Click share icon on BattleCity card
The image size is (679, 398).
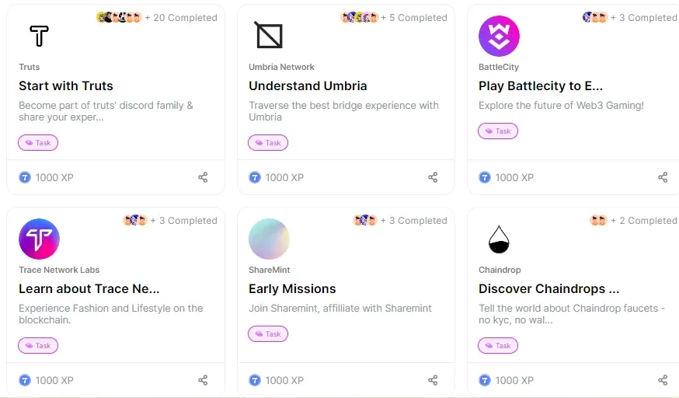(663, 177)
